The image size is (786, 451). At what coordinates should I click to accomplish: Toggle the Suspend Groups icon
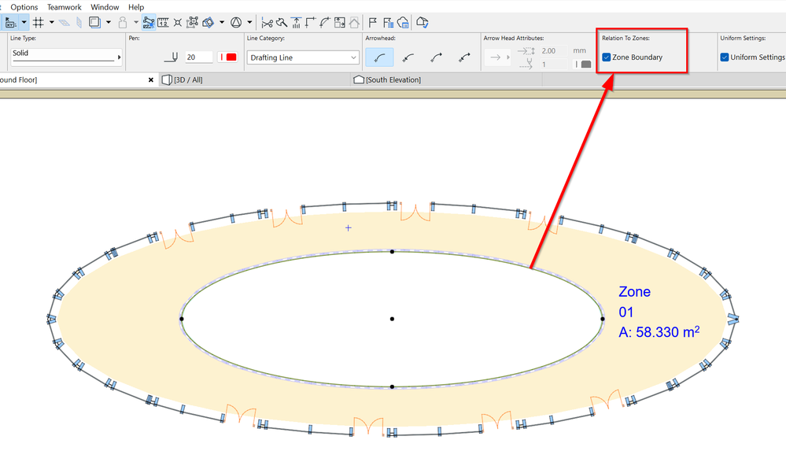pos(149,23)
